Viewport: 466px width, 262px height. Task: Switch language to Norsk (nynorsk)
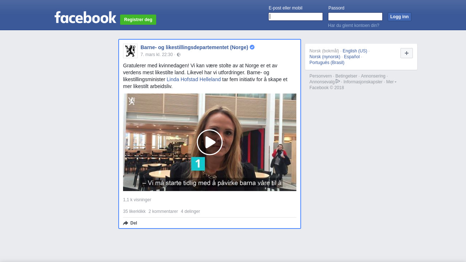(325, 57)
